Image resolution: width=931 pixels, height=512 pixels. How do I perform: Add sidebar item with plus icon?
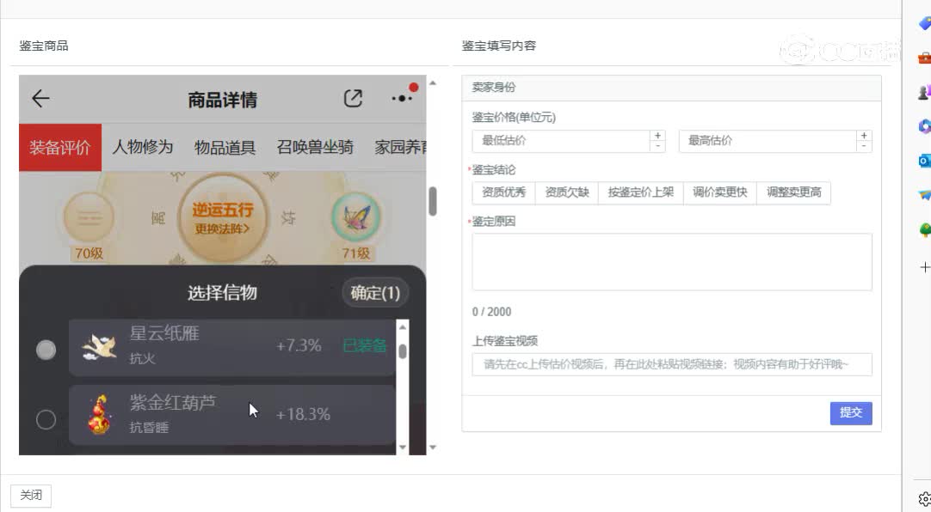(x=924, y=267)
